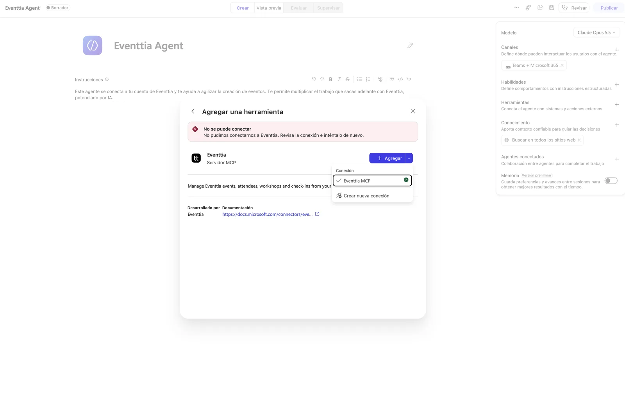Insert a hyperlink in instructions
The width and height of the screenshot is (625, 396).
(x=409, y=79)
